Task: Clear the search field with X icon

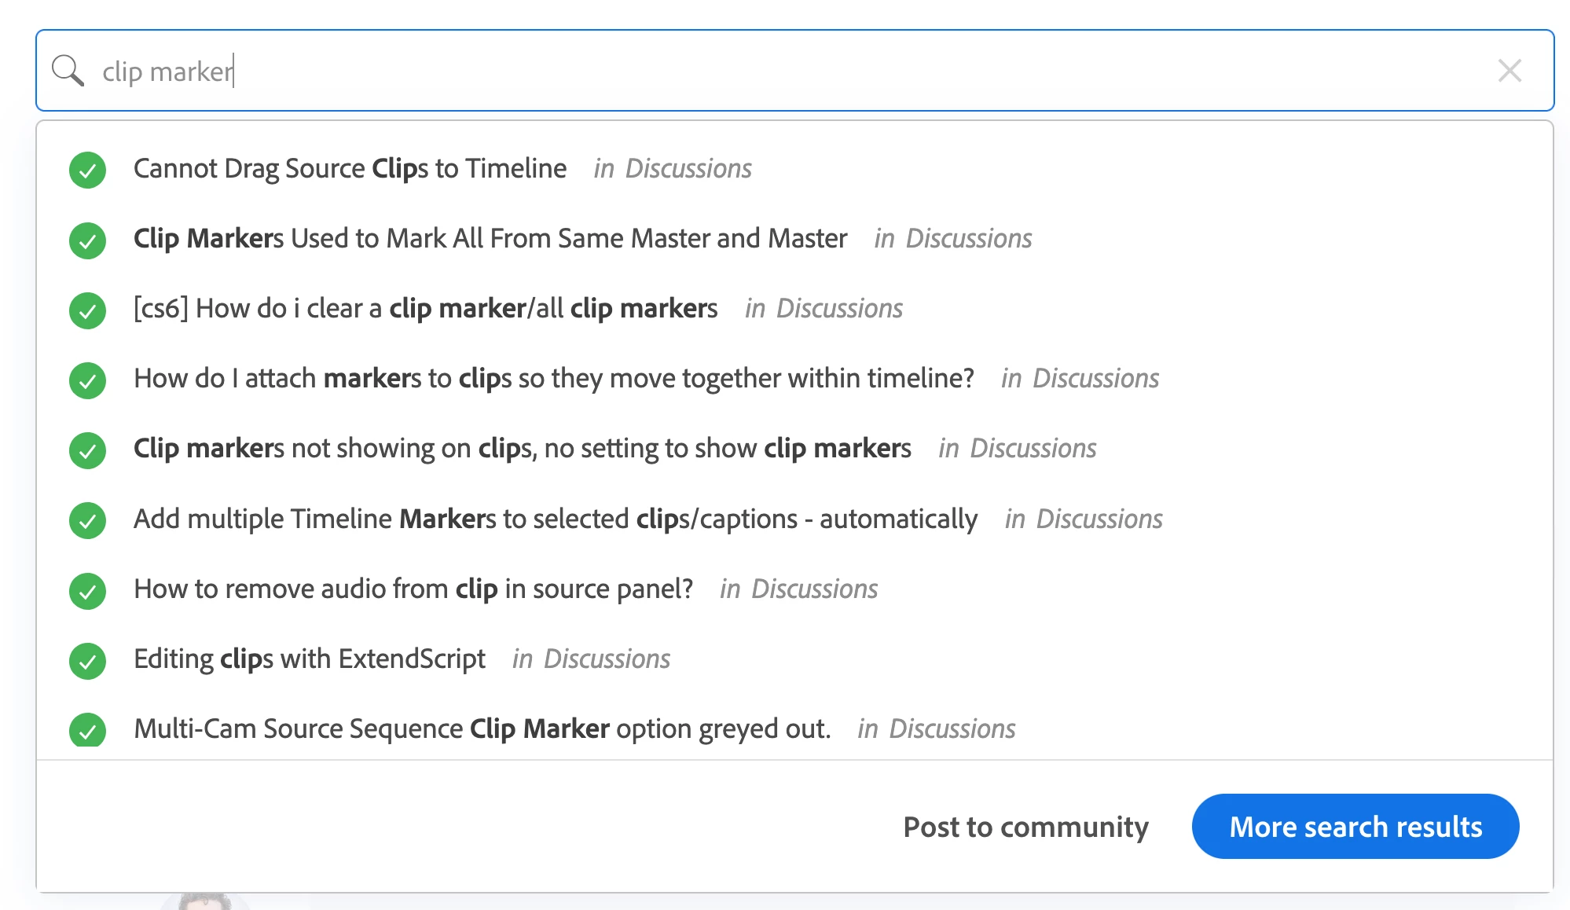Action: pyautogui.click(x=1509, y=71)
